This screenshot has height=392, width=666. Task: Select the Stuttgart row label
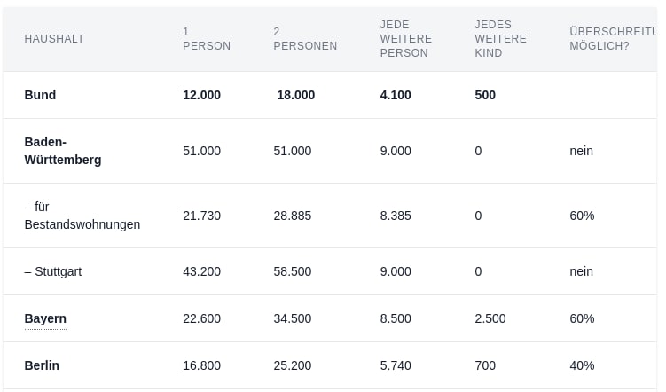[x=53, y=271]
